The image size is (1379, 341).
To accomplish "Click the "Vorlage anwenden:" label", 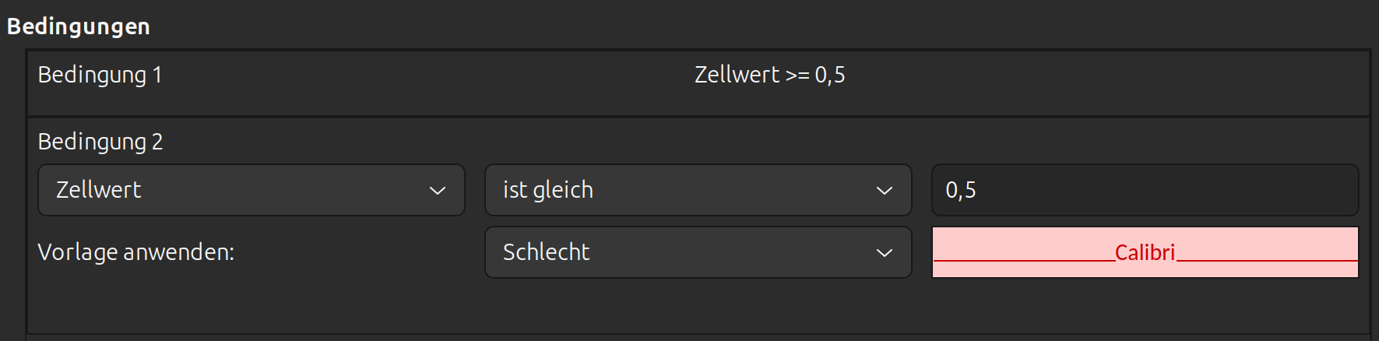I will (x=136, y=252).
